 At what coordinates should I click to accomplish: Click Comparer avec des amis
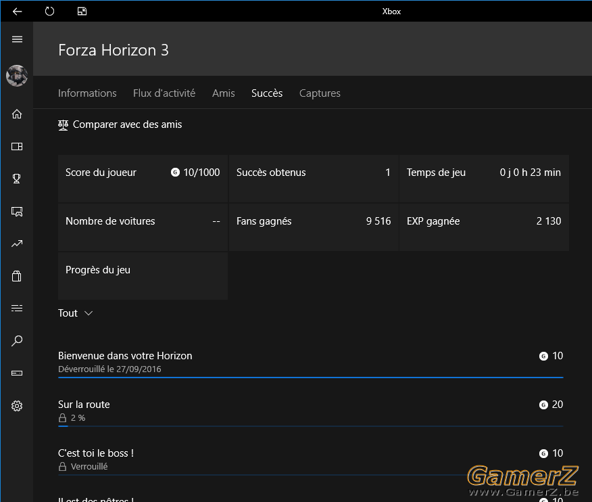pos(120,124)
